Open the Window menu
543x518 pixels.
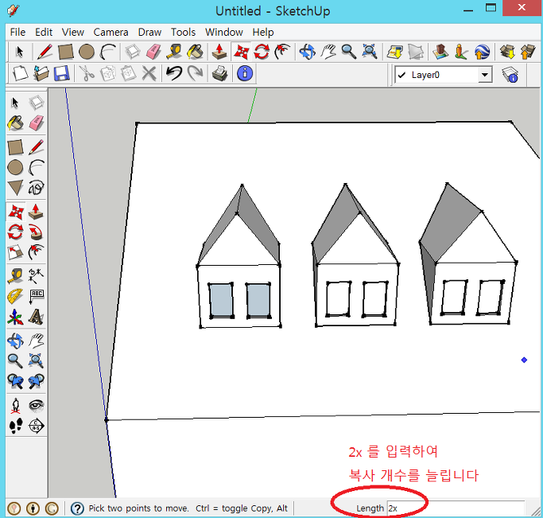[224, 32]
